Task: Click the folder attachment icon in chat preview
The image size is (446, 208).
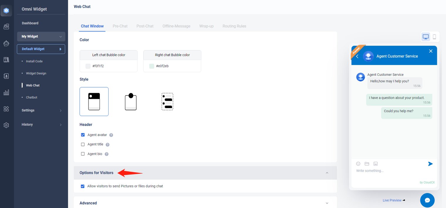Action: click(367, 164)
